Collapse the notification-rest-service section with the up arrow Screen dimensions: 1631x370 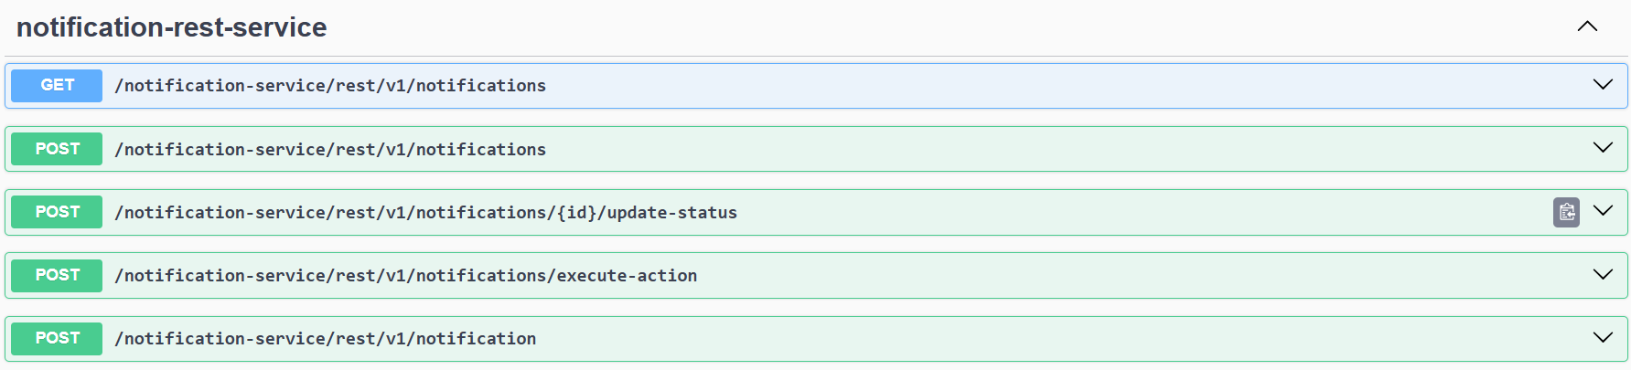pos(1587,26)
